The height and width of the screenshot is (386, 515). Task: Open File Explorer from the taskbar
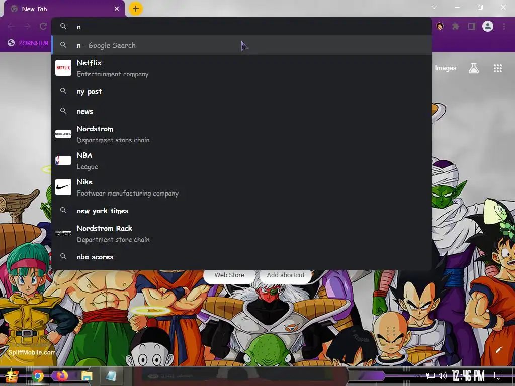[87, 376]
